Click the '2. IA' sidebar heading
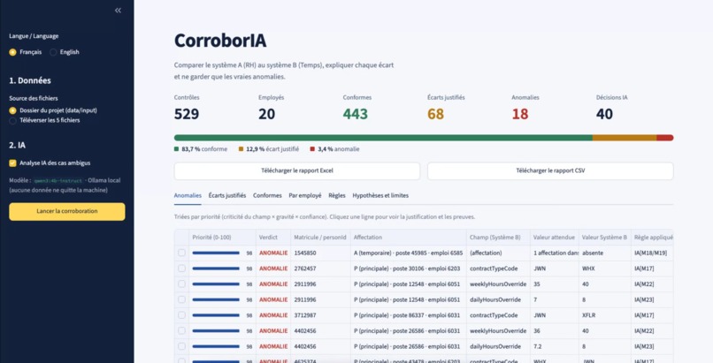713x363 pixels. 18,145
